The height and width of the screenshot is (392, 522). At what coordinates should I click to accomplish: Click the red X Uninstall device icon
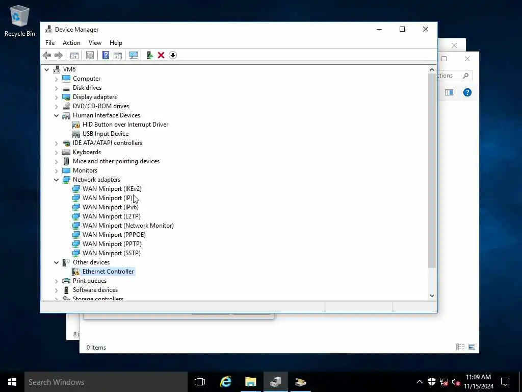pyautogui.click(x=161, y=55)
